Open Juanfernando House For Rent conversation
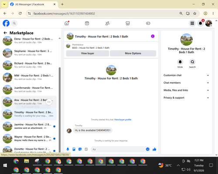The height and width of the screenshot is (174, 218). pos(29,90)
